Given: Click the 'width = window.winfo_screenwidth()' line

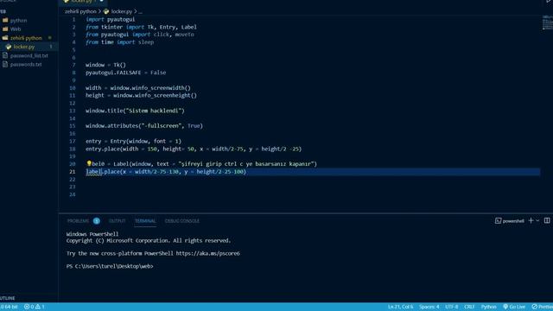Looking at the screenshot, I should pyautogui.click(x=138, y=88).
